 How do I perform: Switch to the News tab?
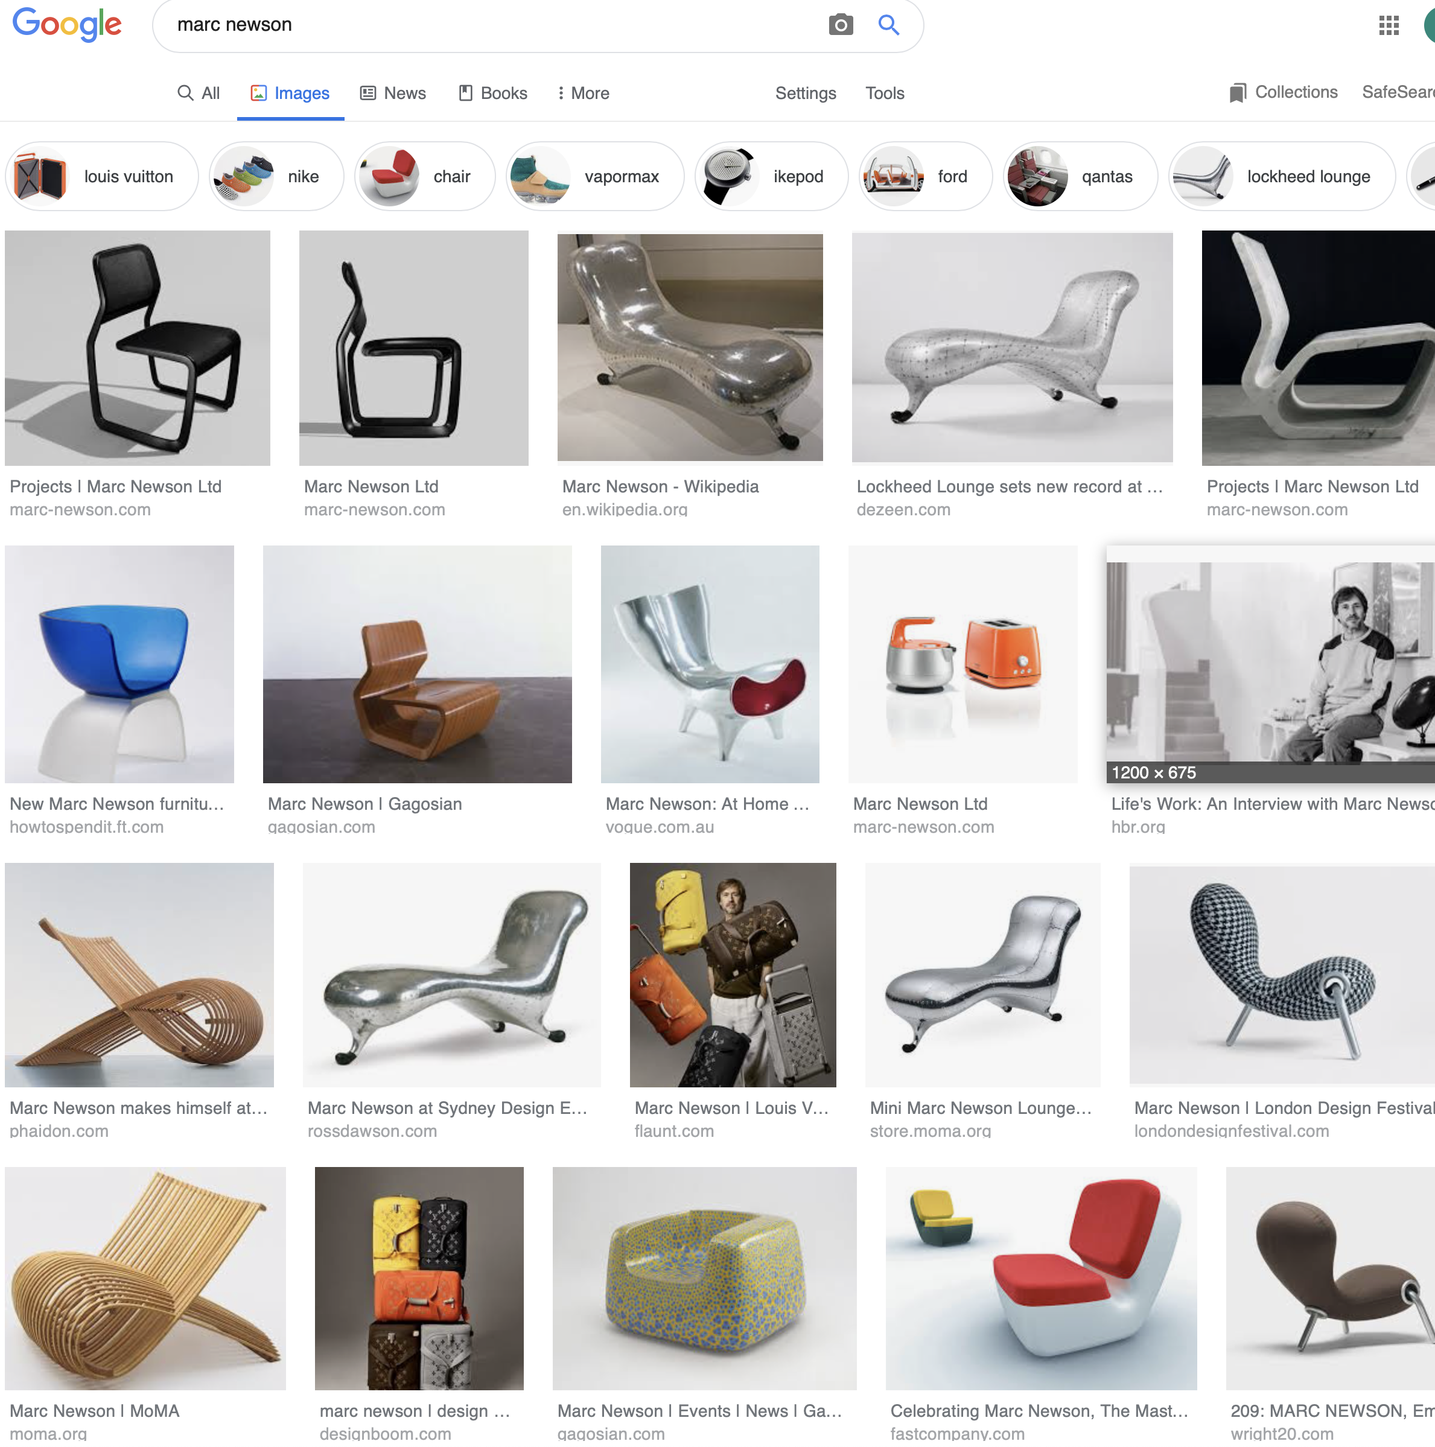click(393, 93)
